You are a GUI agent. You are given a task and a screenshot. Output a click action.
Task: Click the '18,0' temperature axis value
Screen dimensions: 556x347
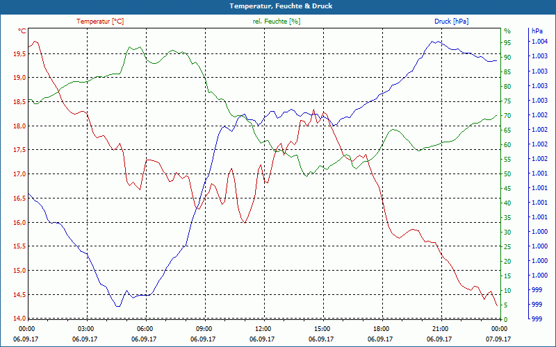19,126
